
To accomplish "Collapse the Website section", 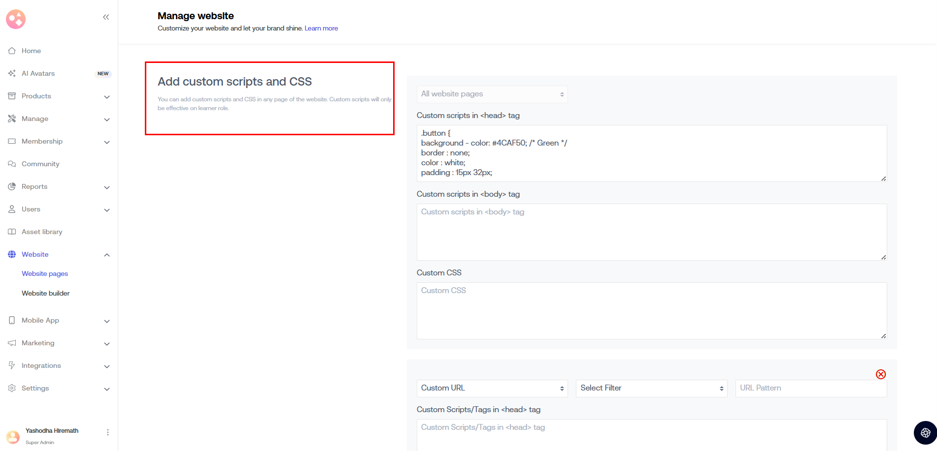I will coord(106,255).
